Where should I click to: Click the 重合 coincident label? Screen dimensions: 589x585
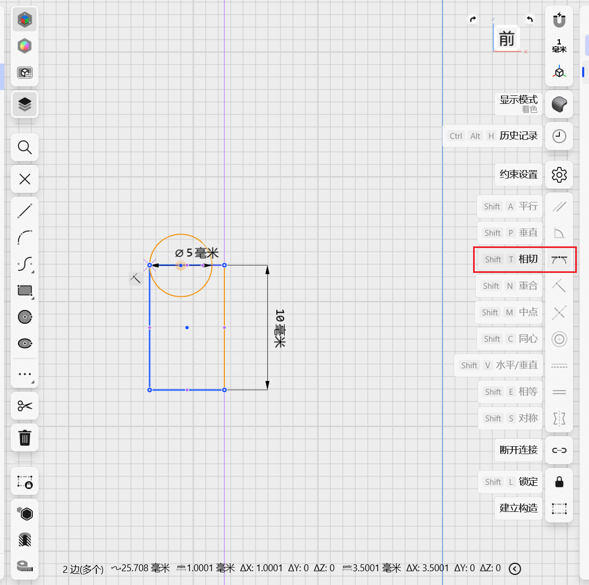point(528,286)
